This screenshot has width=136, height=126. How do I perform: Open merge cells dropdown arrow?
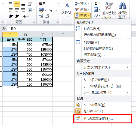click(34, 10)
